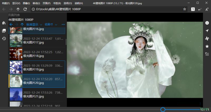This screenshot has width=211, height=112.
Task: Select 极光图片16.jpg in the list
Action: pyautogui.click(x=37, y=30)
